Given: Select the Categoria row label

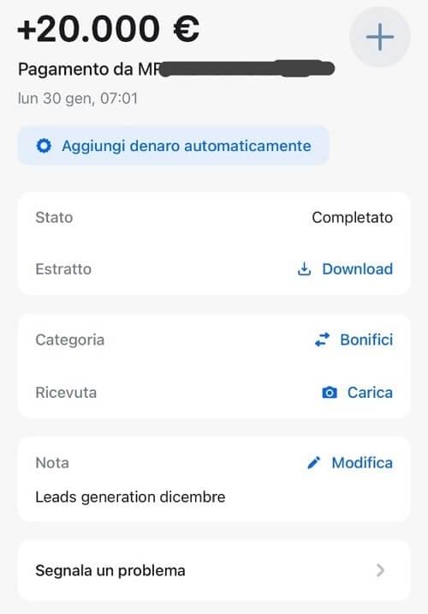Looking at the screenshot, I should click(69, 340).
